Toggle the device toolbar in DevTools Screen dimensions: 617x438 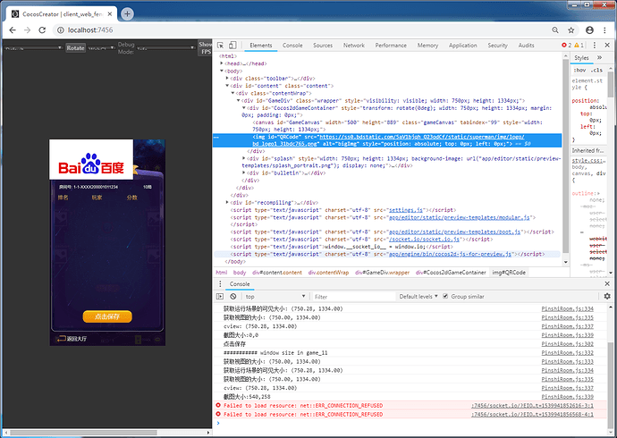(232, 46)
